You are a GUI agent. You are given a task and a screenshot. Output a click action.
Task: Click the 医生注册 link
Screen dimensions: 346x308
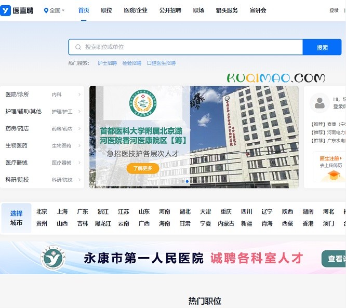331,158
